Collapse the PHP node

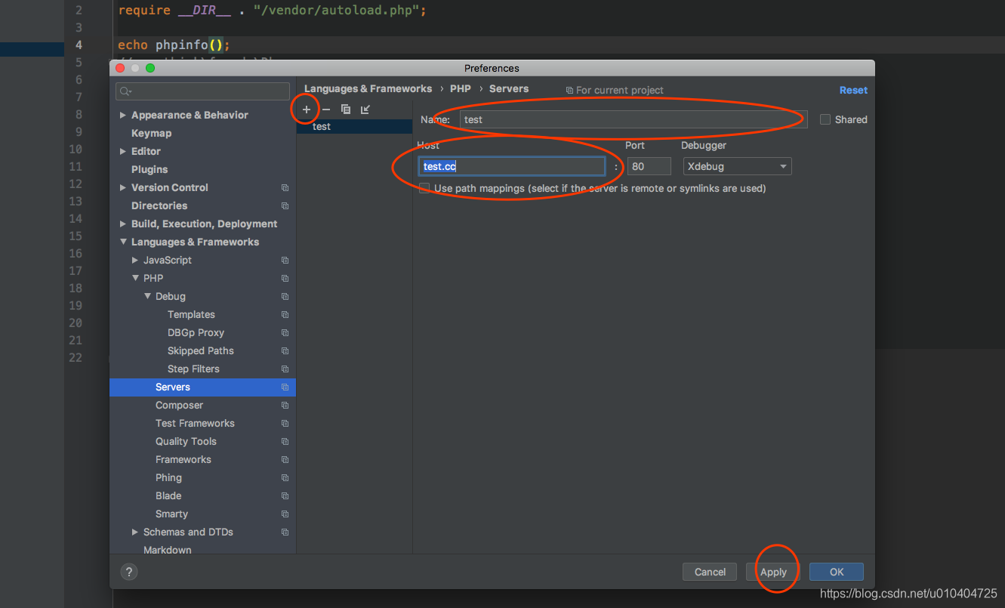coord(135,278)
